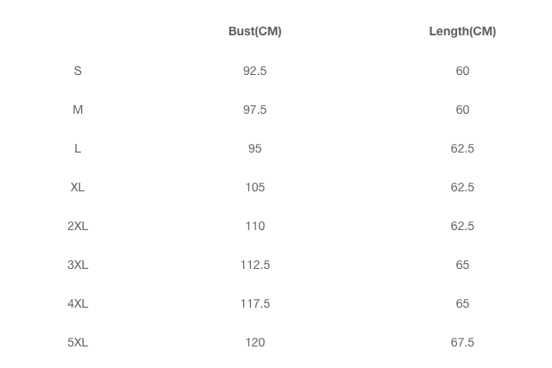Select the 92.5 bust value
This screenshot has width=552, height=368.
click(255, 71)
